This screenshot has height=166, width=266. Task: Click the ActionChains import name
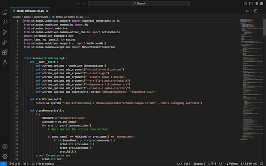pyautogui.click(x=111, y=32)
